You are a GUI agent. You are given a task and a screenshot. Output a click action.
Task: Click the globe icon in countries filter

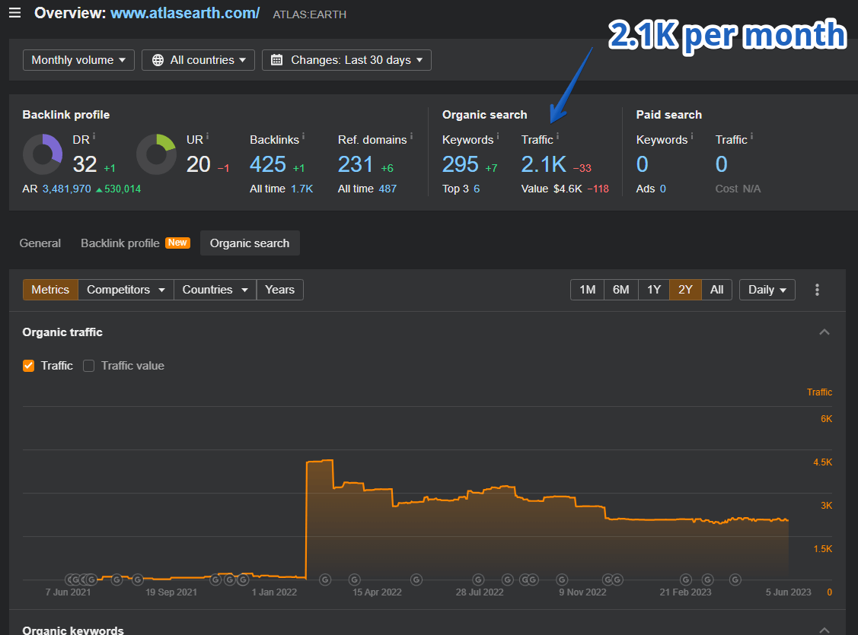pyautogui.click(x=158, y=60)
